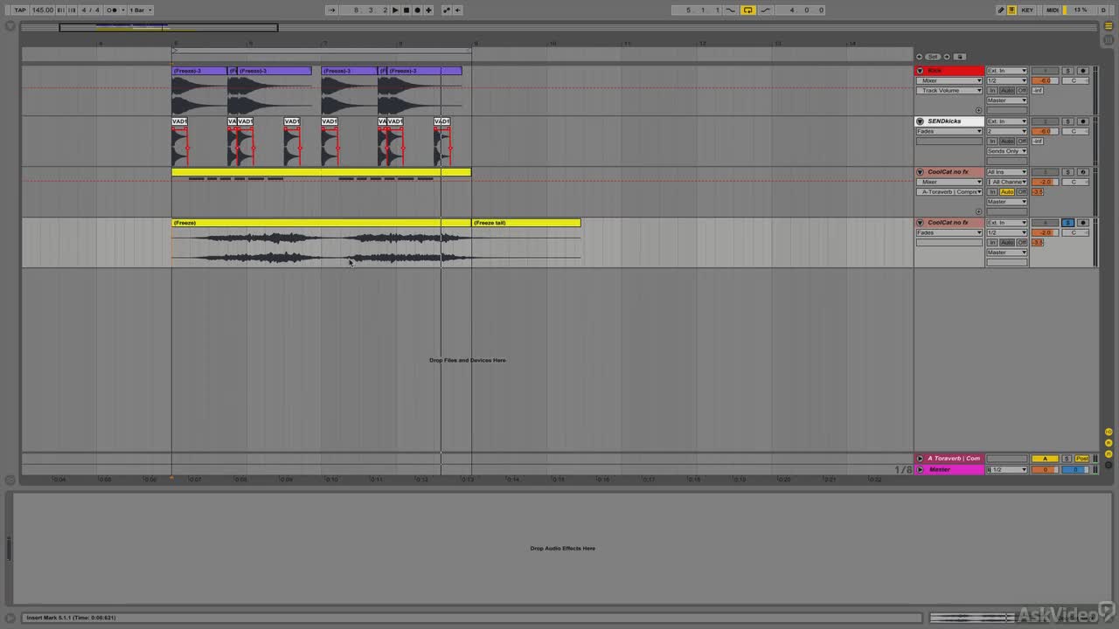1119x629 pixels.
Task: Click the TAP tempo button
Action: click(x=20, y=10)
